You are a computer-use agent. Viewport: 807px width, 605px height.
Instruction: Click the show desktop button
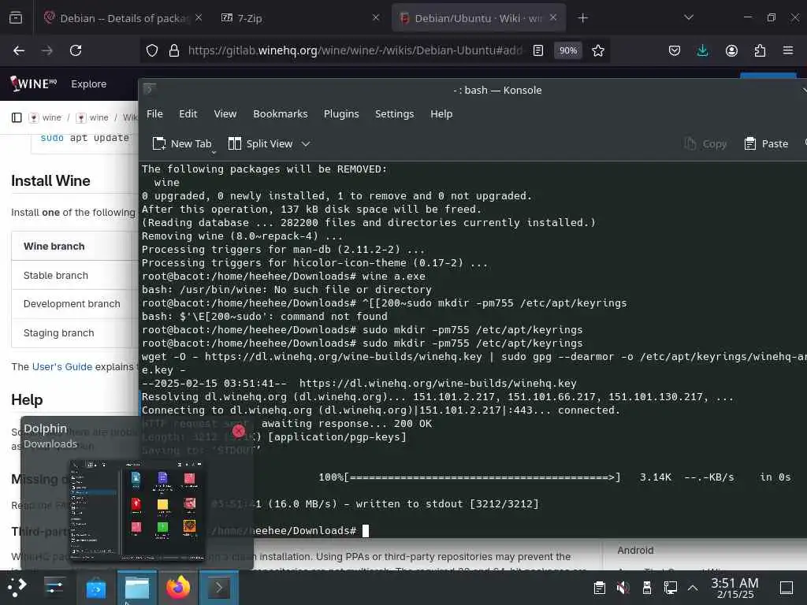coord(787,588)
